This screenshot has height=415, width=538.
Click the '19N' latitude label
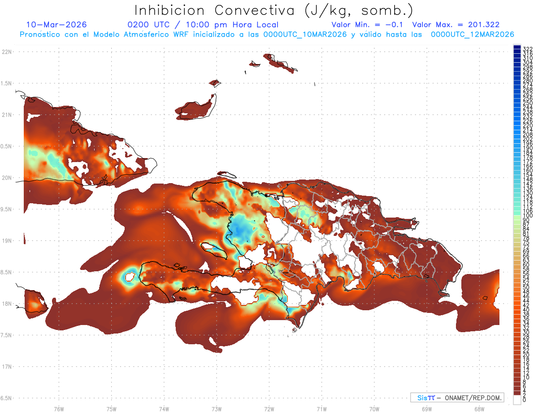7,240
